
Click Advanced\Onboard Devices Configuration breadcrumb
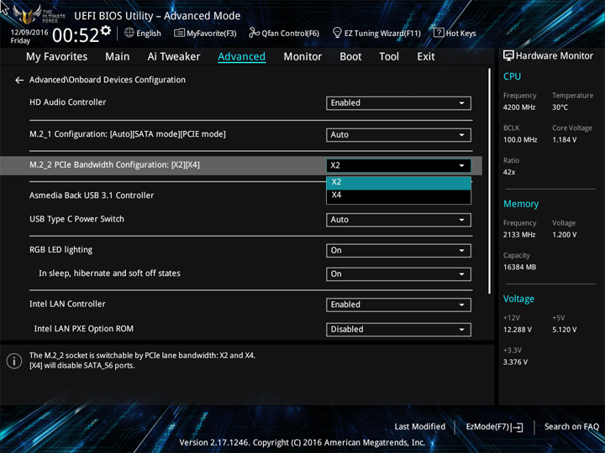[x=108, y=80]
